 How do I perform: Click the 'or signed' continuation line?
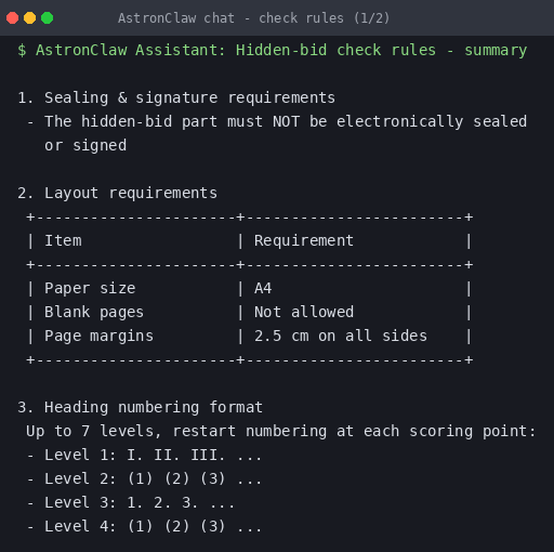tap(85, 146)
